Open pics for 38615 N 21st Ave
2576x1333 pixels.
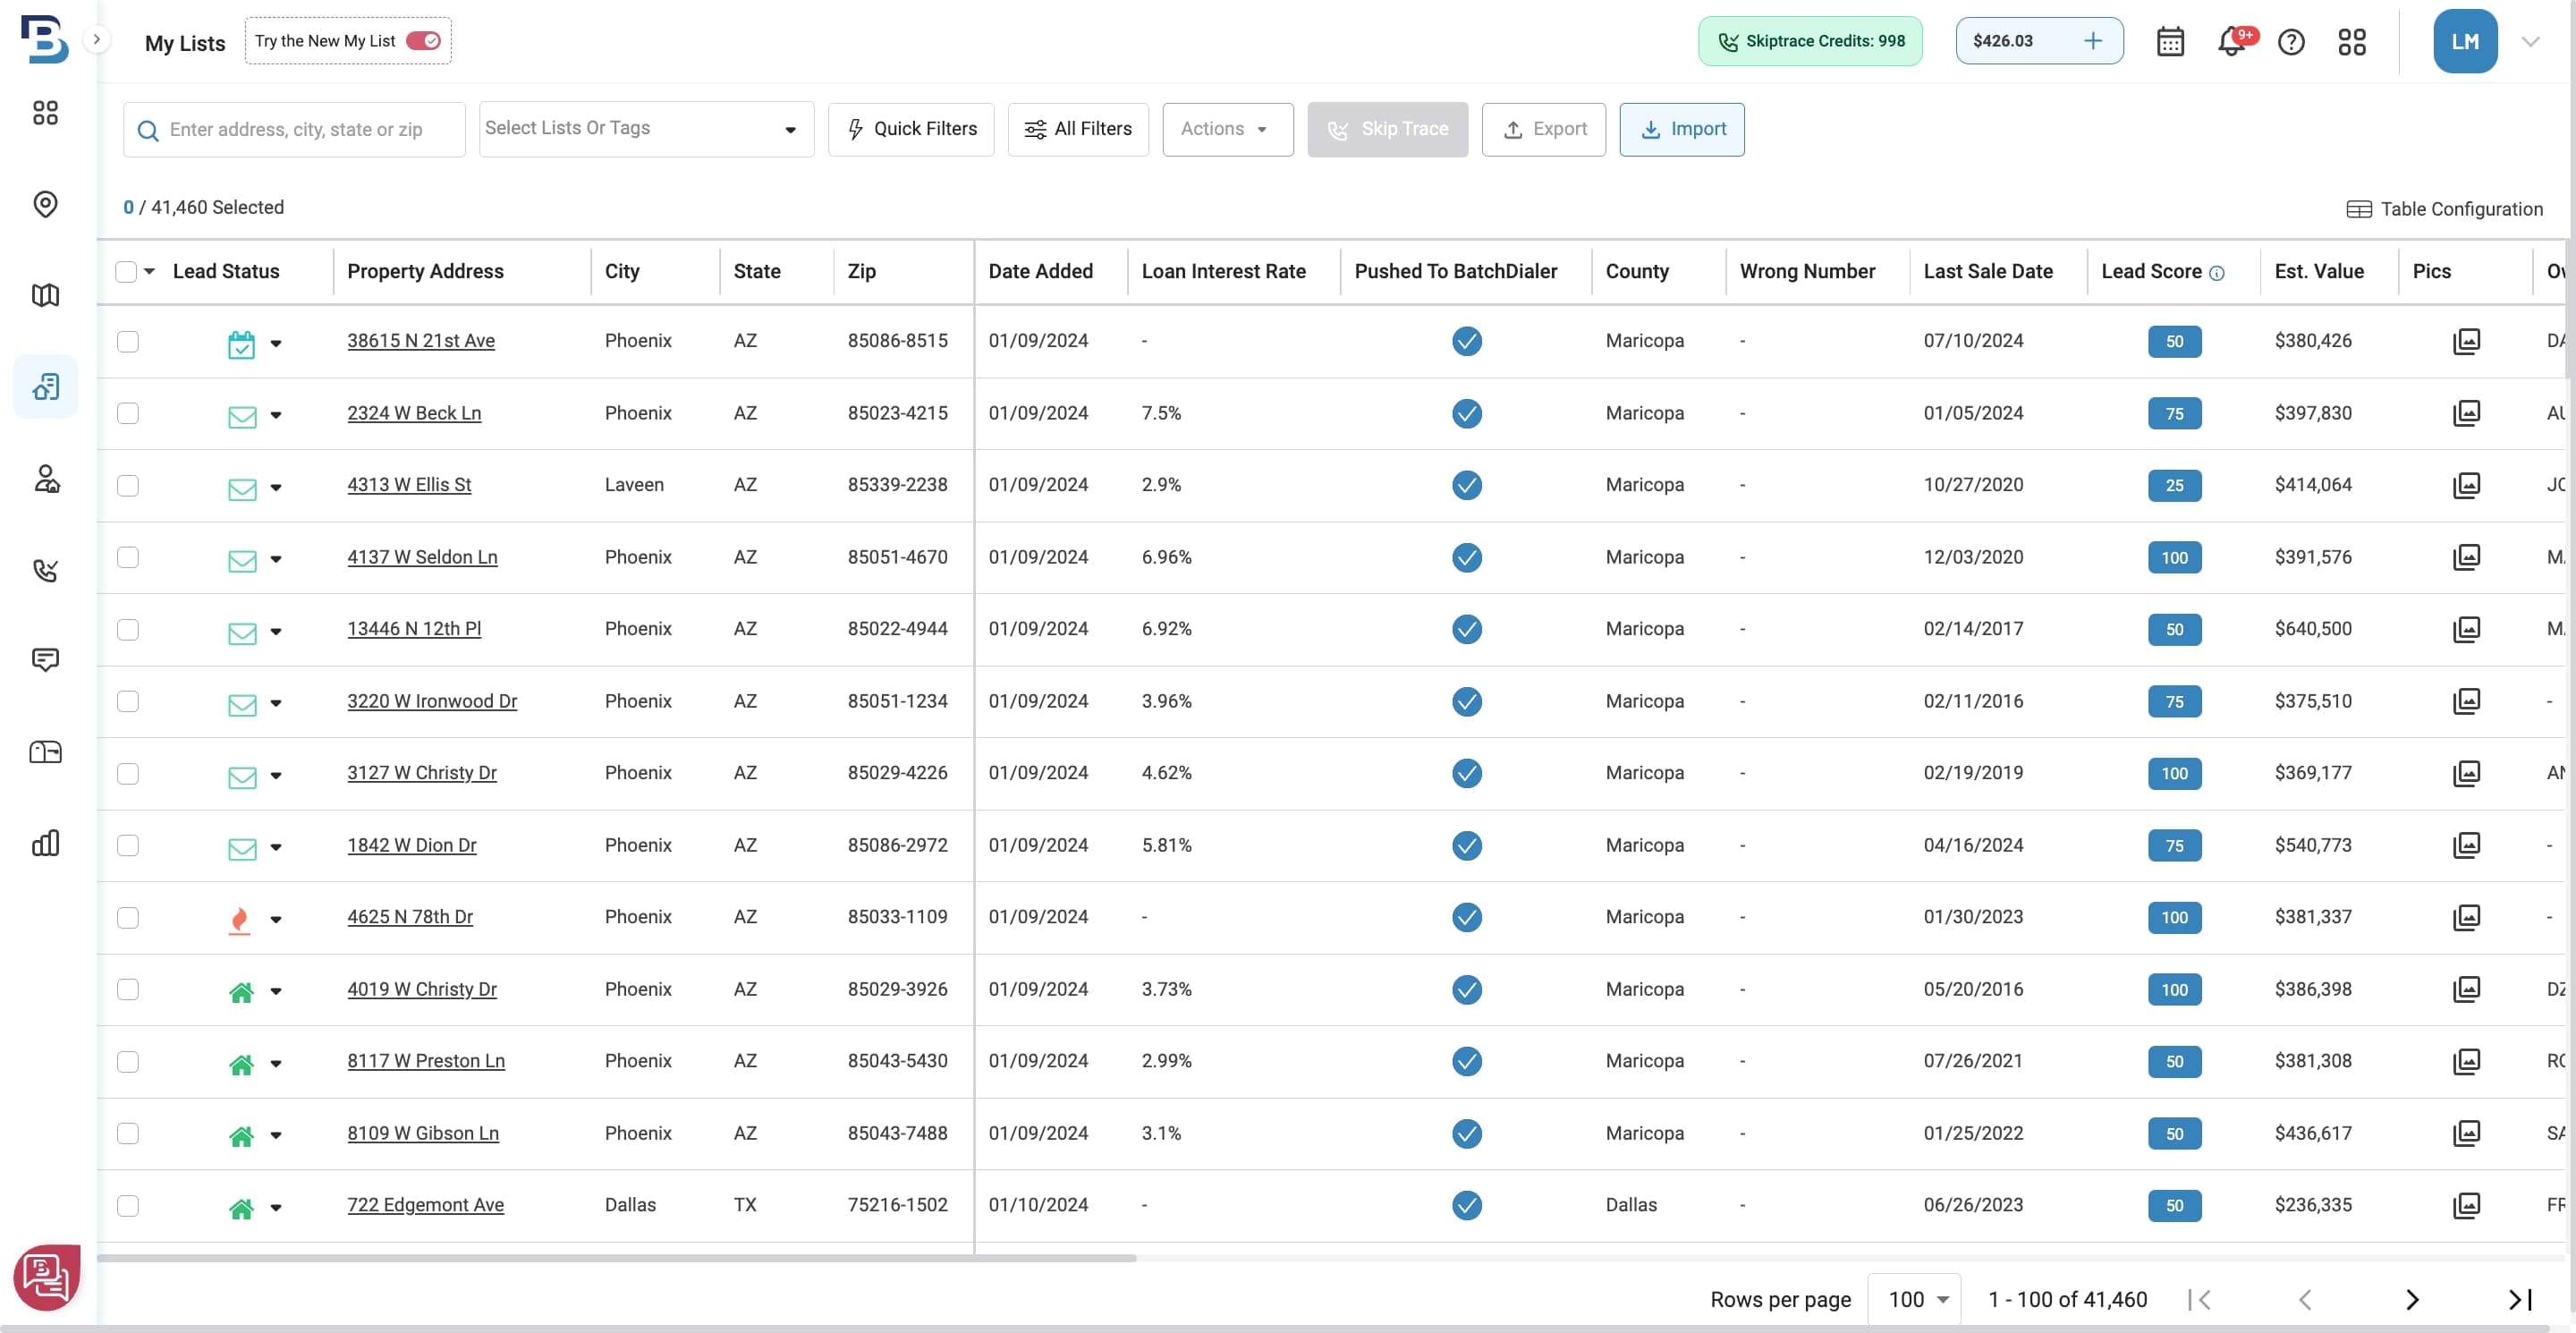click(2466, 341)
